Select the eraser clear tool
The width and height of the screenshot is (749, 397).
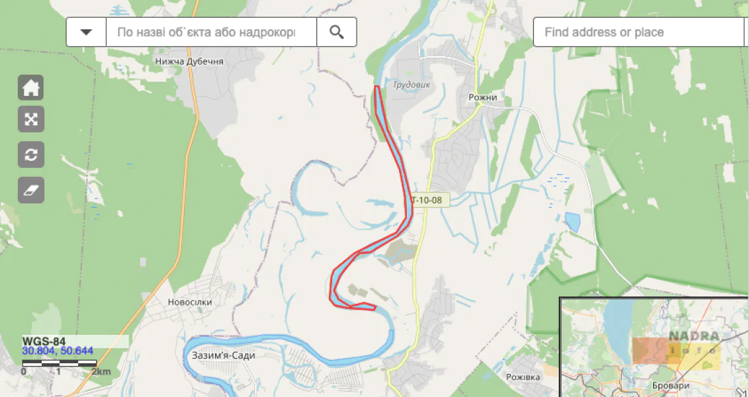point(31,190)
